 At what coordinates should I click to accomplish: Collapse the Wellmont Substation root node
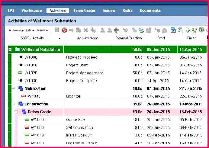coord(10,49)
